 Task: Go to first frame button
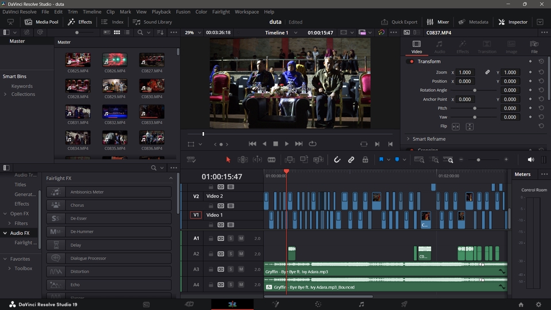(x=253, y=144)
